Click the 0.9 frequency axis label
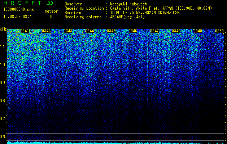227x144 pixels. pos(3,83)
